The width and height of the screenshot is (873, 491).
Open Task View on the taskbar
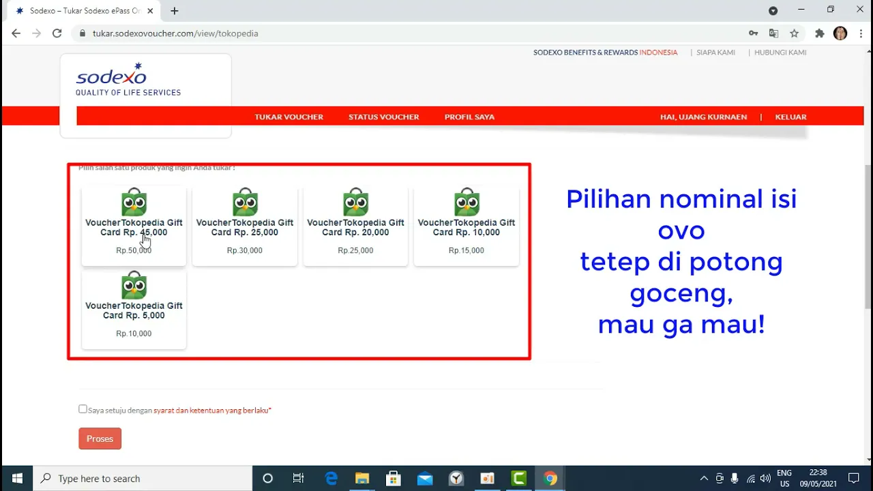click(298, 478)
